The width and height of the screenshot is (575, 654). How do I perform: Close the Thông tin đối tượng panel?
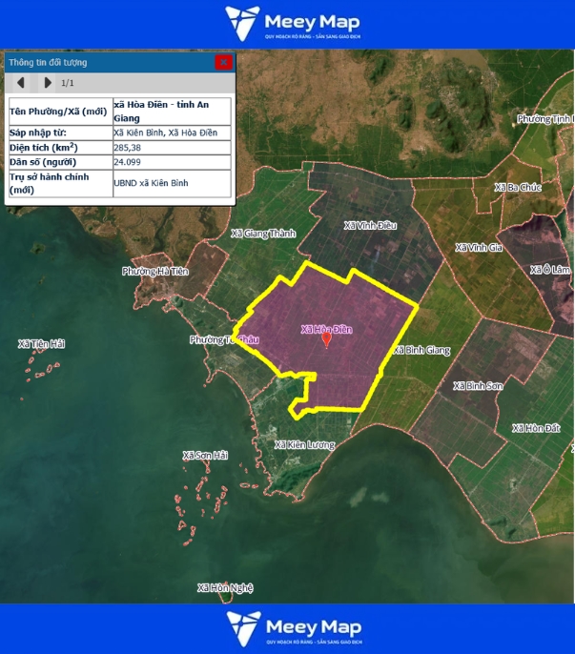(x=223, y=62)
